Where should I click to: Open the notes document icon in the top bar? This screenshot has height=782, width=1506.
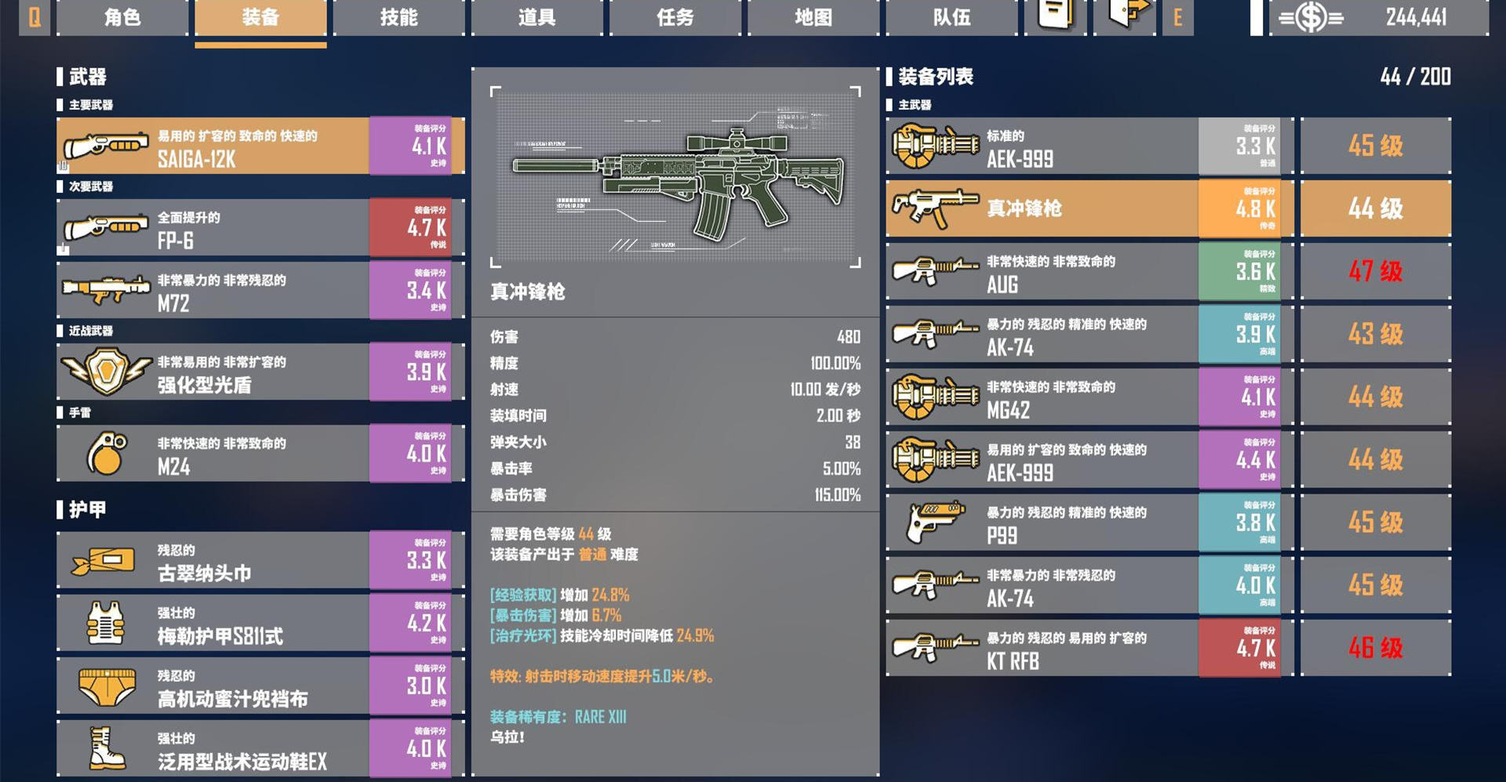point(1056,16)
